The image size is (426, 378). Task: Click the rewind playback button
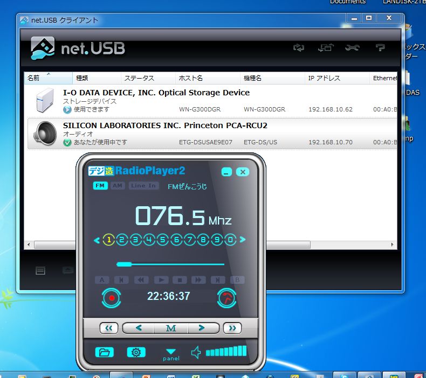[x=141, y=280]
